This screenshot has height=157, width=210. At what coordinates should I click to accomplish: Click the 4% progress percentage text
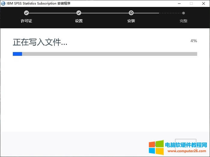(x=193, y=41)
